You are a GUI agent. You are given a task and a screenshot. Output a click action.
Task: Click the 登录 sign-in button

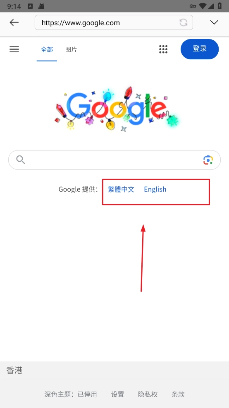click(200, 49)
